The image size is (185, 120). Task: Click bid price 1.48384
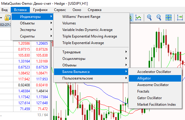(24, 91)
